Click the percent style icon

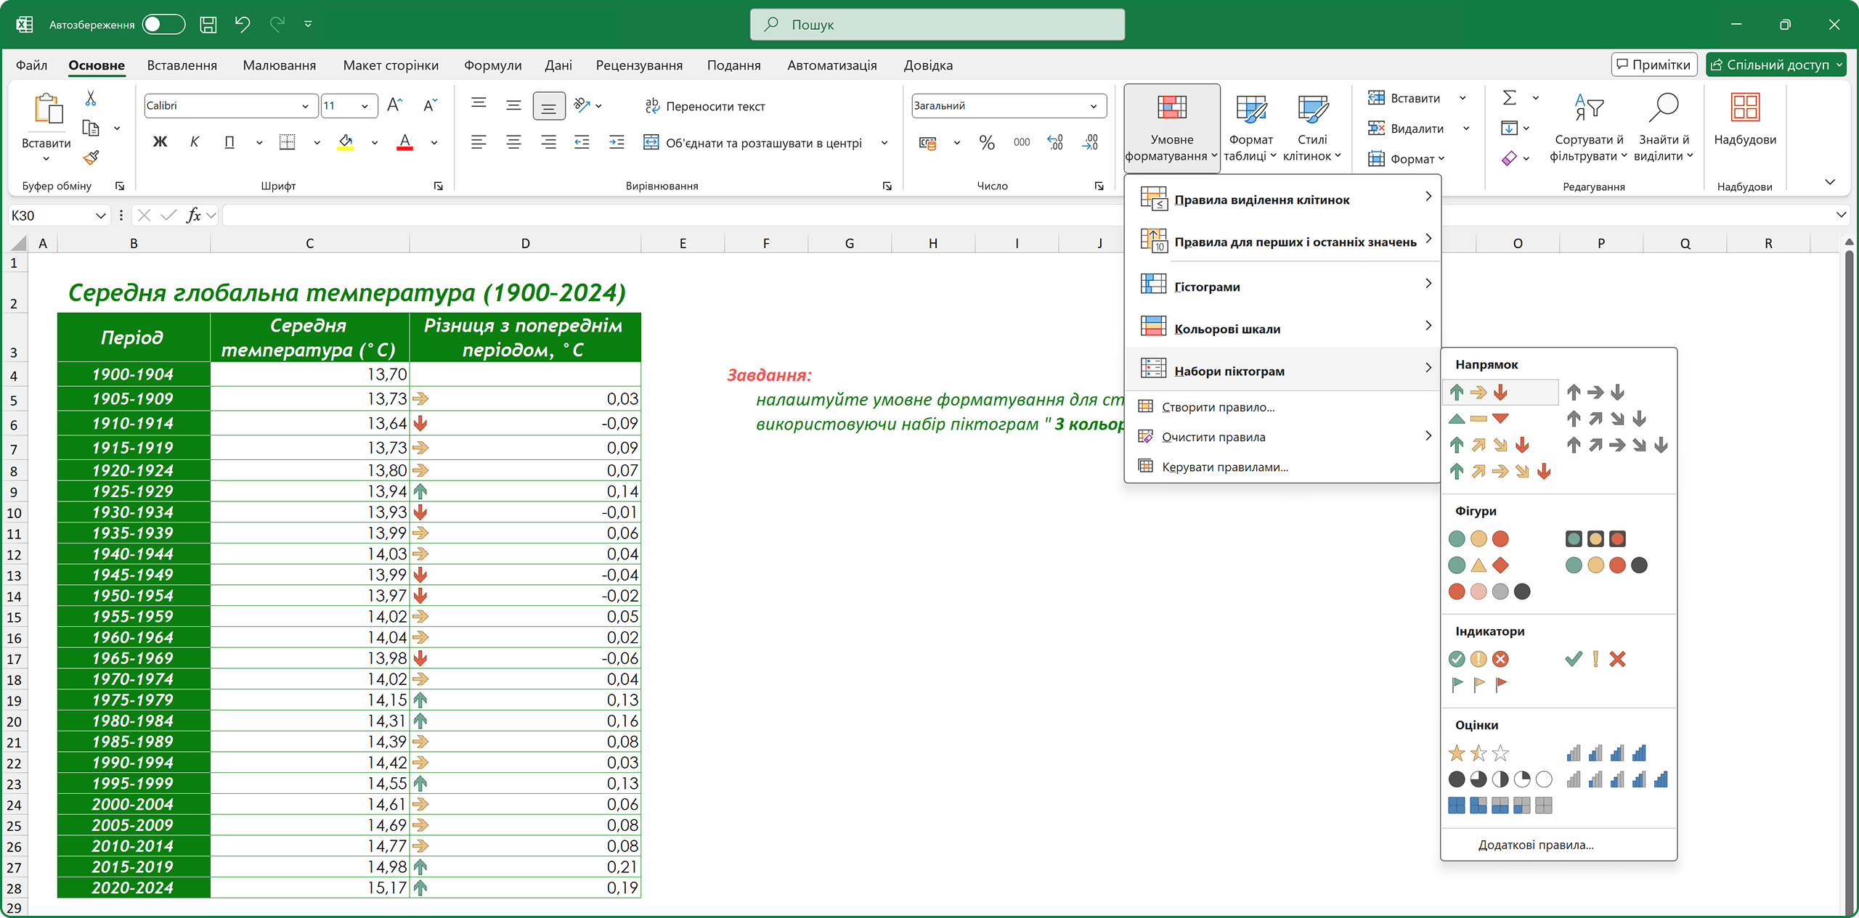986,143
